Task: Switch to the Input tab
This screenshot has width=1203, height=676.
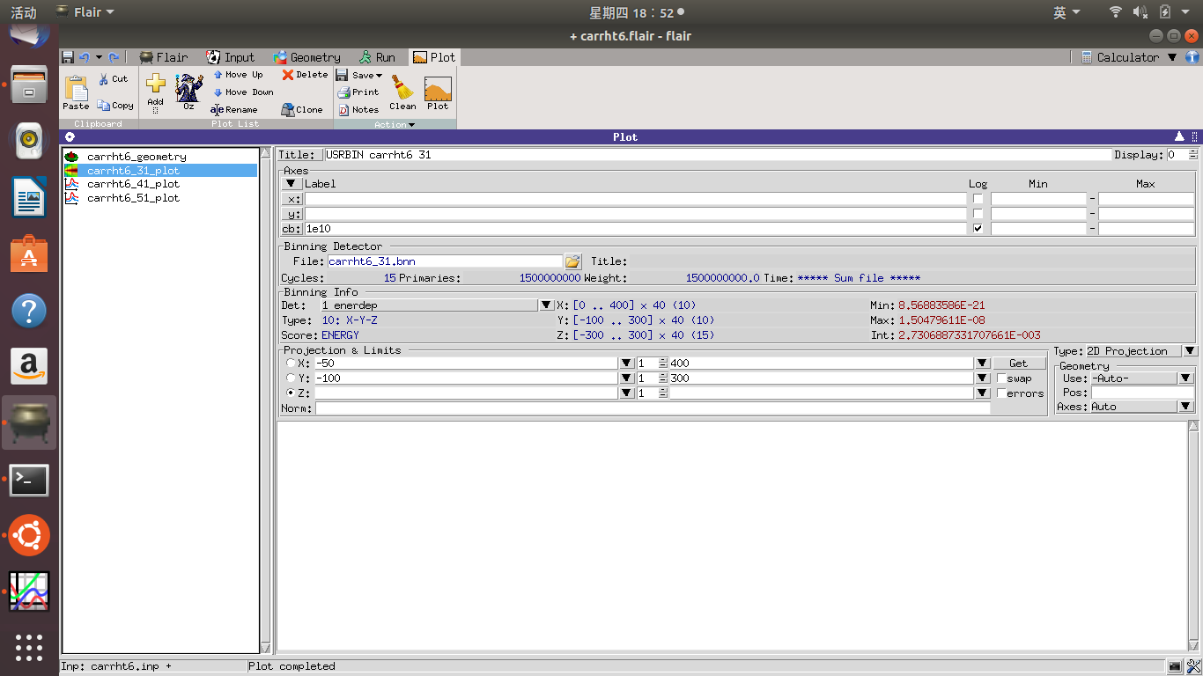Action: tap(230, 57)
